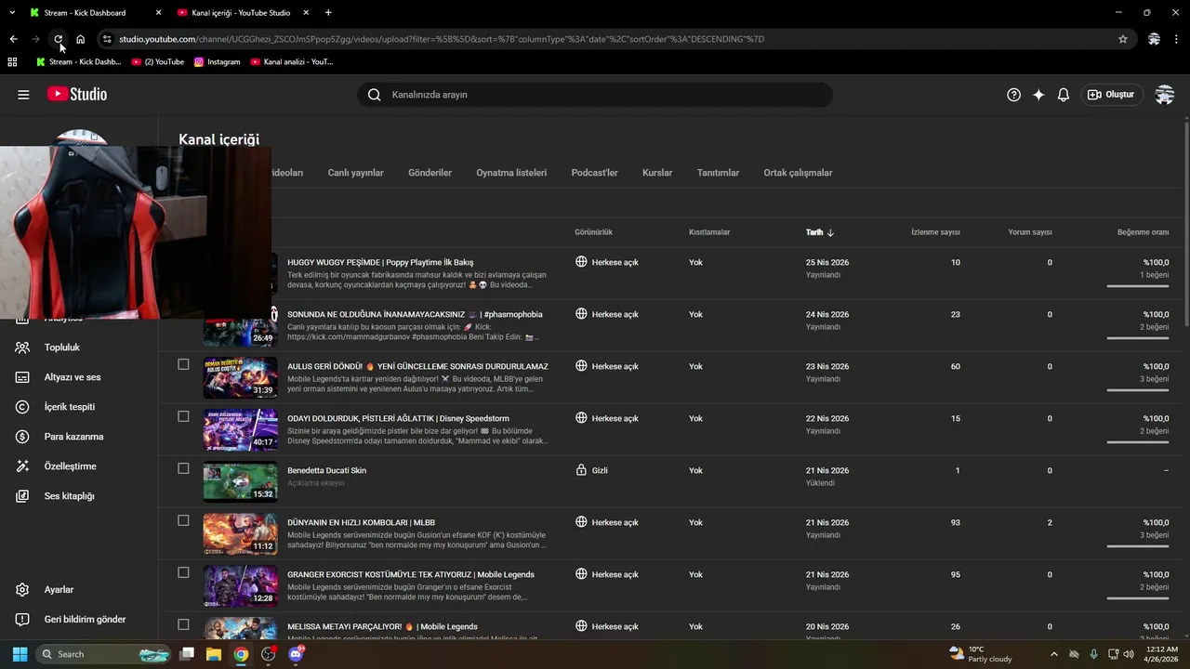1190x669 pixels.
Task: Open Herkese açık visibility for HUGGY WUGGY row
Action: point(607,262)
